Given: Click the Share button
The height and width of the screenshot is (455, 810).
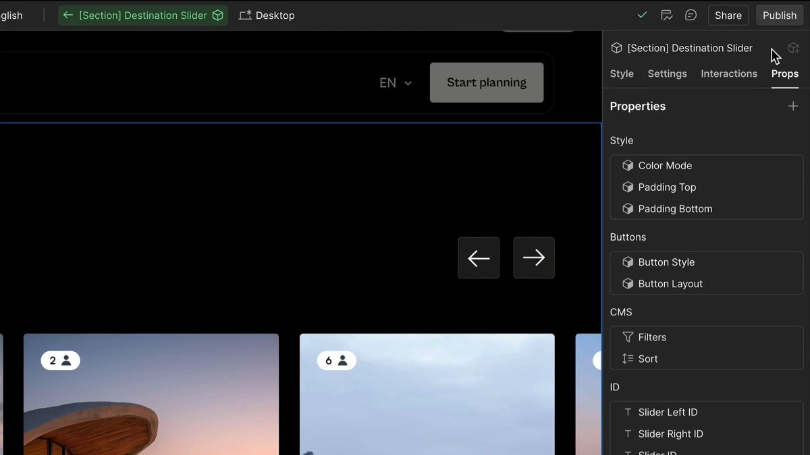Looking at the screenshot, I should (728, 15).
